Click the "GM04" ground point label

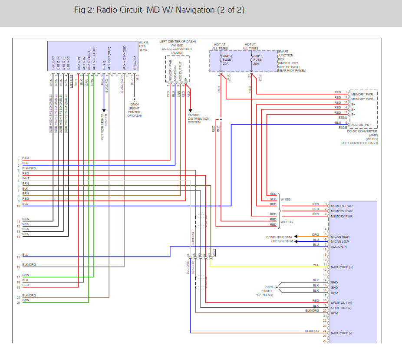(135, 104)
